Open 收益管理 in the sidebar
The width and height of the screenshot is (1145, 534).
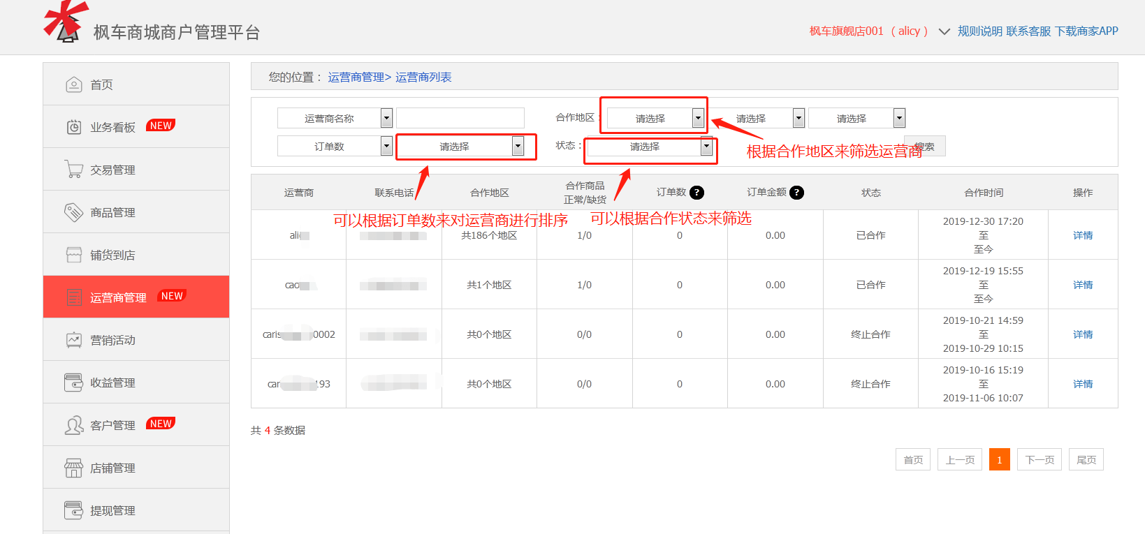coord(136,383)
